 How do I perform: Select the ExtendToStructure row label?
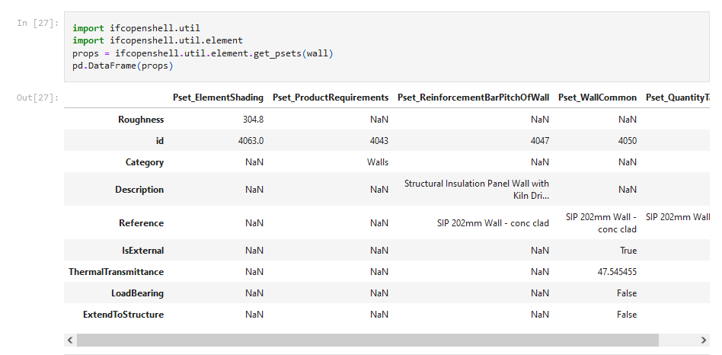(123, 315)
